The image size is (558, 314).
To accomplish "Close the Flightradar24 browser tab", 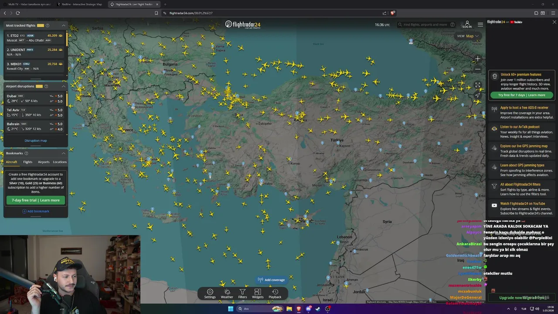I will click(x=157, y=4).
